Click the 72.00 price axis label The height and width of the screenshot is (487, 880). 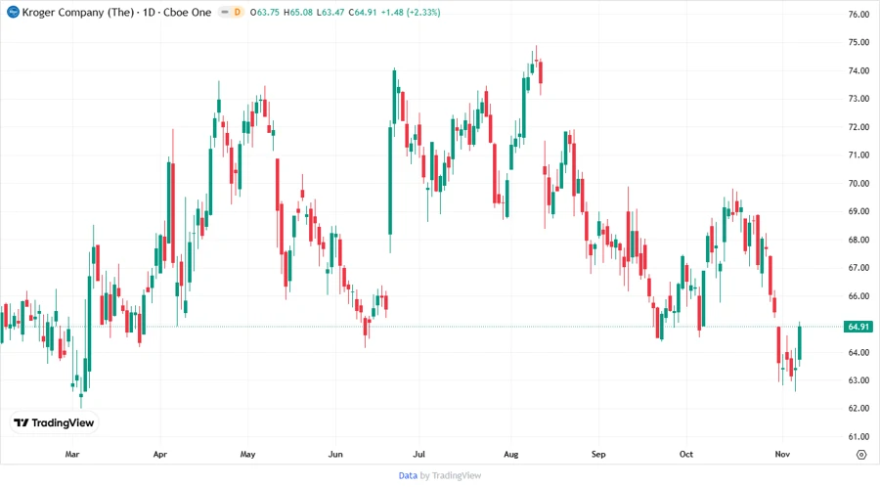(x=858, y=127)
